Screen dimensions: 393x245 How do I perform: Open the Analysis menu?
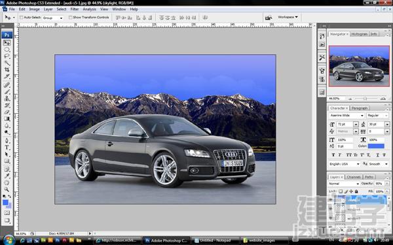[90, 9]
